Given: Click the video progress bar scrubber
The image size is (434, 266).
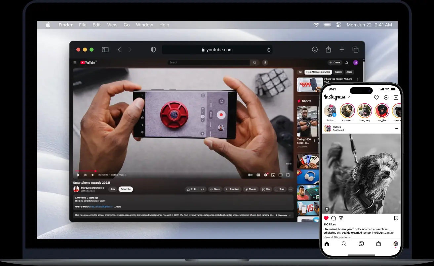Looking at the screenshot, I should [x=96, y=171].
